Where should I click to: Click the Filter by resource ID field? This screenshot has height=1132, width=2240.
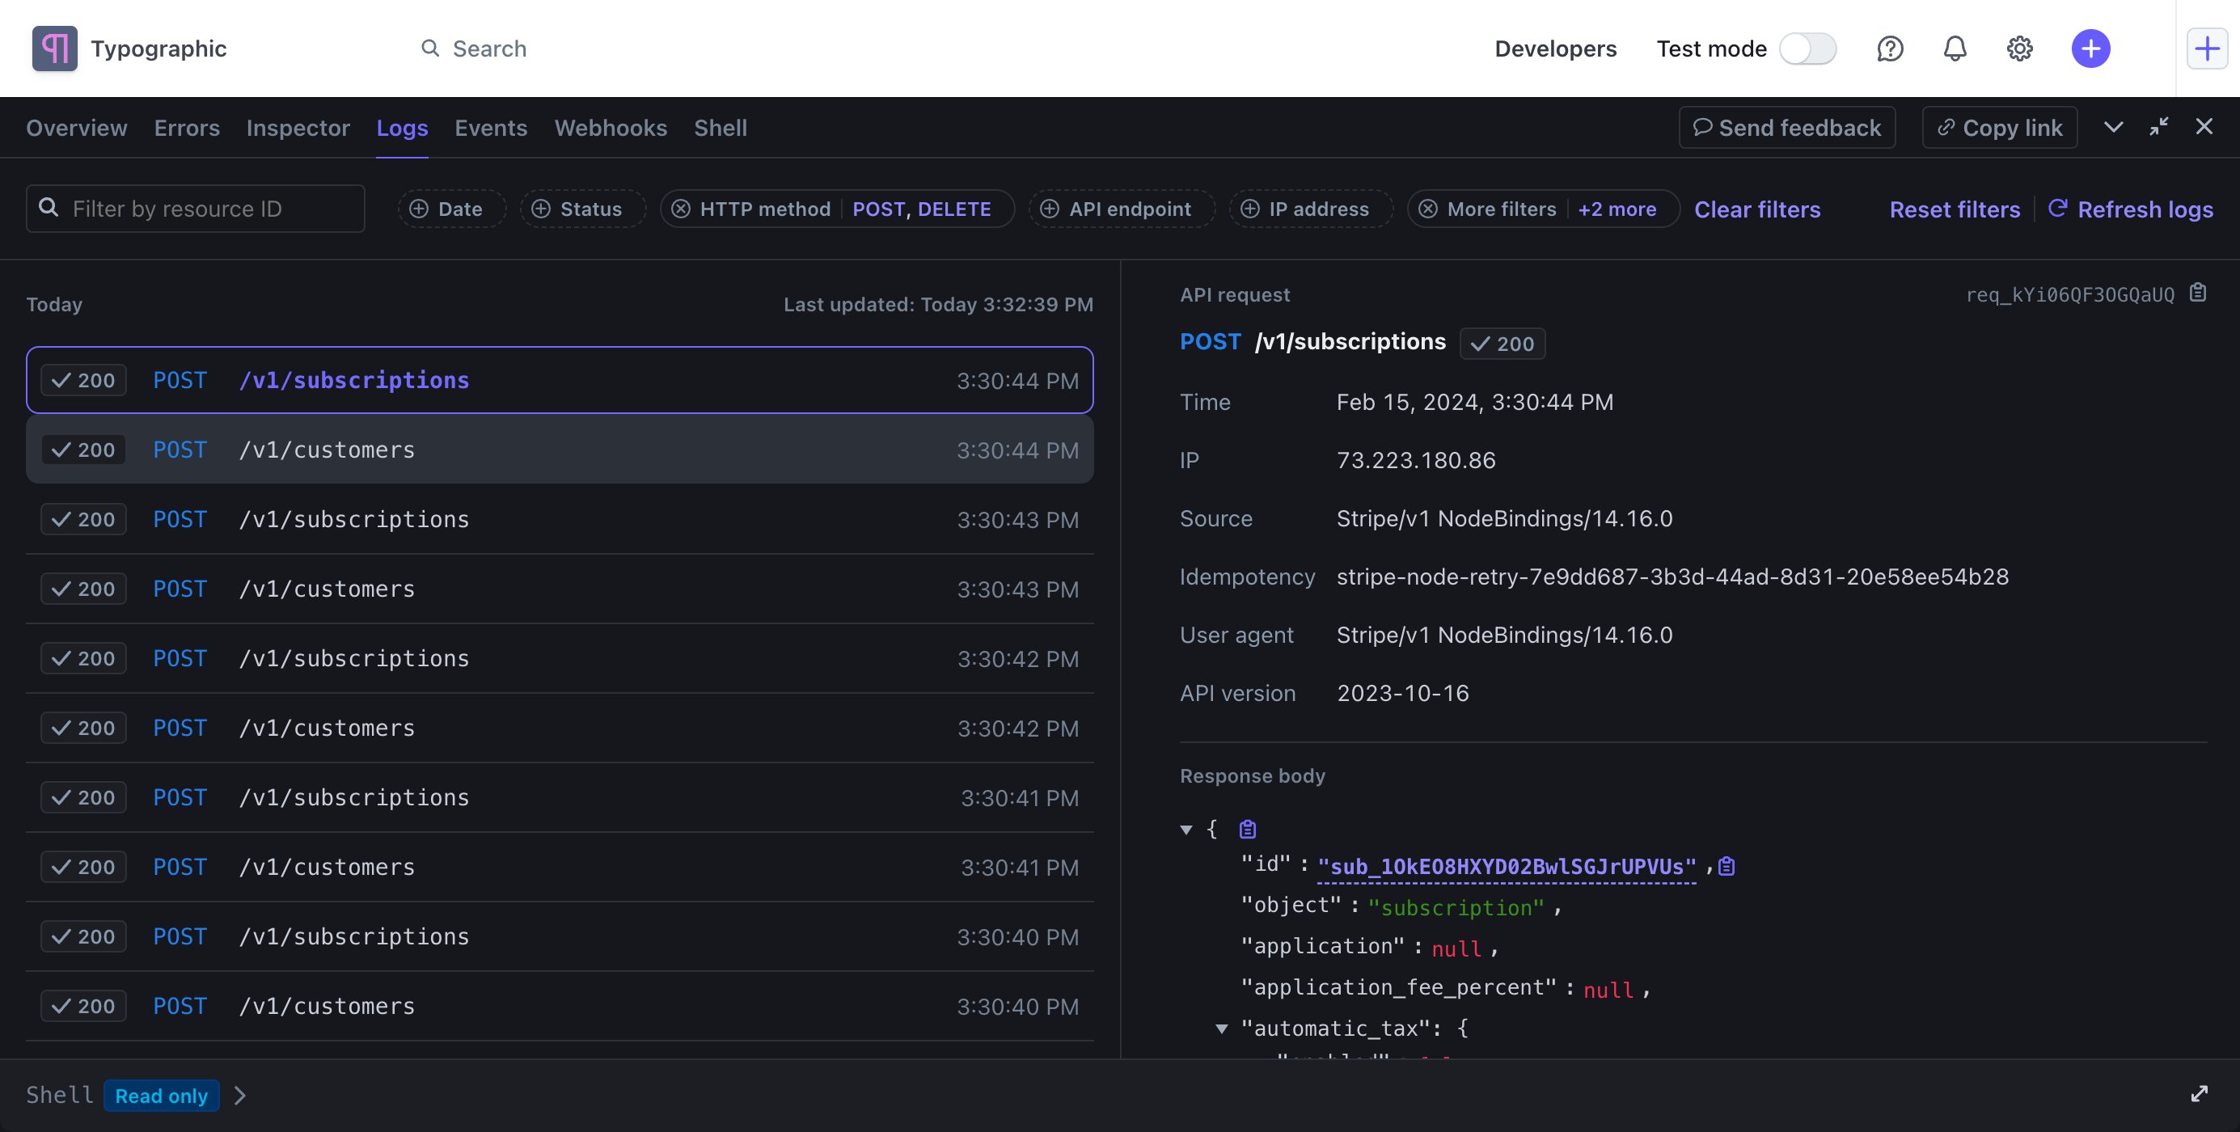point(196,209)
